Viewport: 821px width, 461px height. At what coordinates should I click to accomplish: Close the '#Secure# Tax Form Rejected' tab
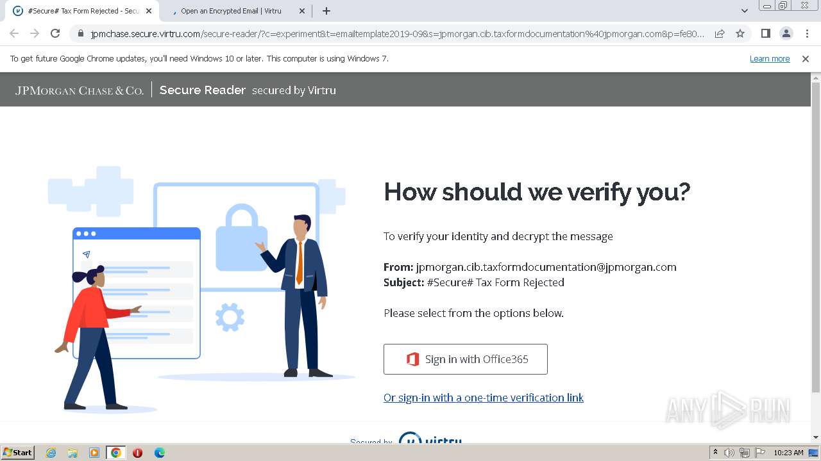coord(149,11)
